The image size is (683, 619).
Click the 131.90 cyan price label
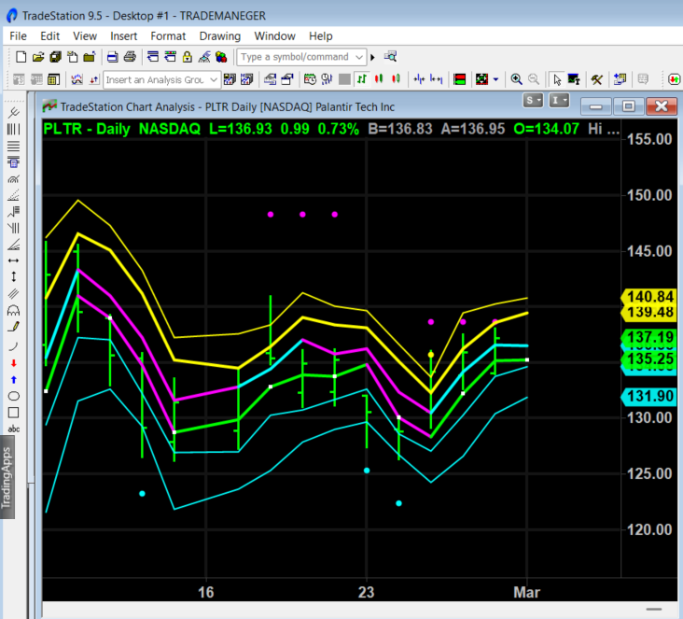point(649,396)
